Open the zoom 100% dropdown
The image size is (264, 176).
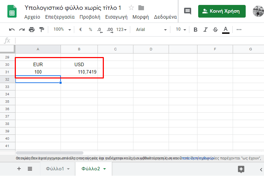coord(62,30)
